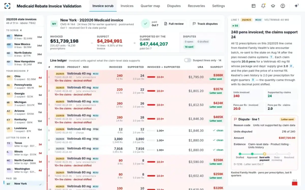This screenshot has height=190, width=305.
Task: Click Letter sent badge on the $465K line
Action: click(216, 121)
